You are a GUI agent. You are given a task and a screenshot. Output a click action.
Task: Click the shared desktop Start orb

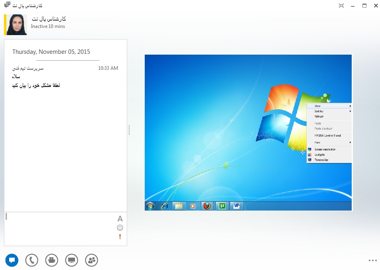tap(150, 206)
